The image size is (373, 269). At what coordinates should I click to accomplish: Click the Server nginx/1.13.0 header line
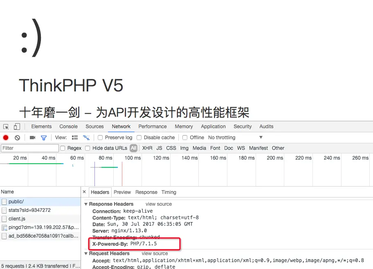pos(120,231)
